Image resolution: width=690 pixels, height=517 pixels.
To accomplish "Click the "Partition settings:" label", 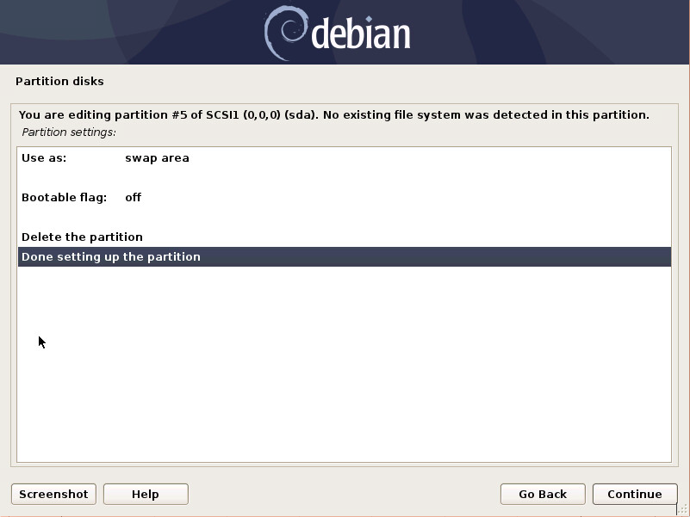I will click(x=69, y=132).
